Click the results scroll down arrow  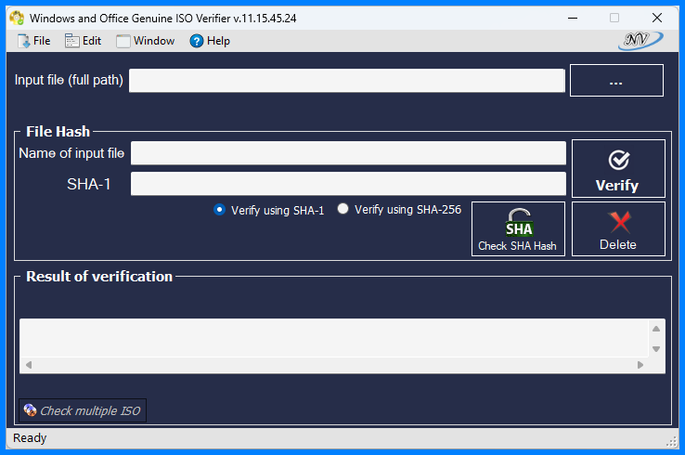[656, 349]
